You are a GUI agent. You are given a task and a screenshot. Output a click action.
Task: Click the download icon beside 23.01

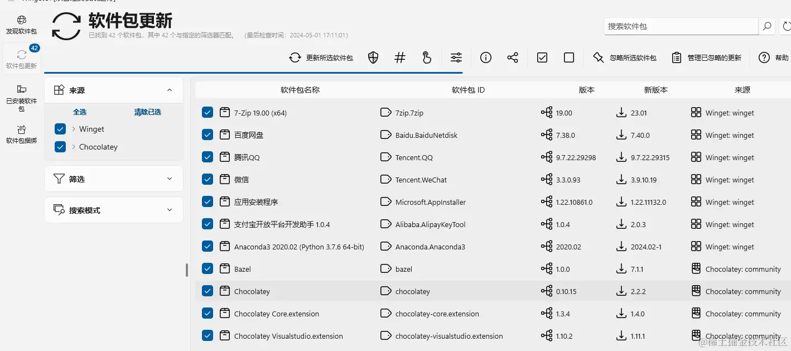click(621, 113)
